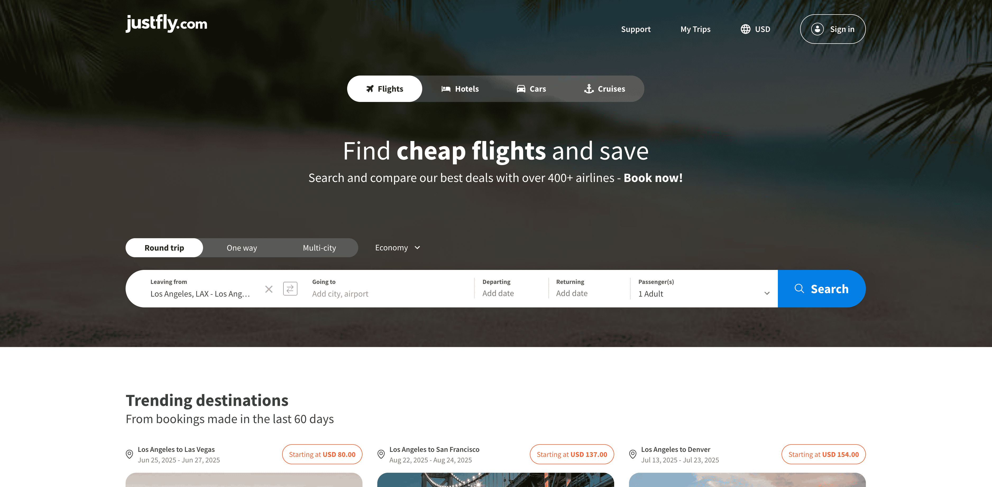
Task: Go to My Trips
Action: point(695,29)
